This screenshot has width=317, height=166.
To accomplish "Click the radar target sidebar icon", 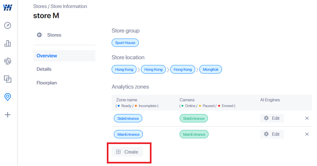I will [8, 61].
